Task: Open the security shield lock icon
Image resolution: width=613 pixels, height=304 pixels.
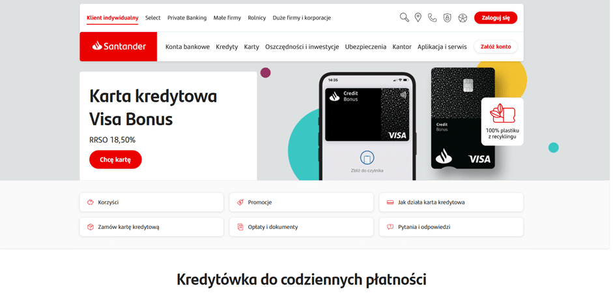Action: pos(448,18)
